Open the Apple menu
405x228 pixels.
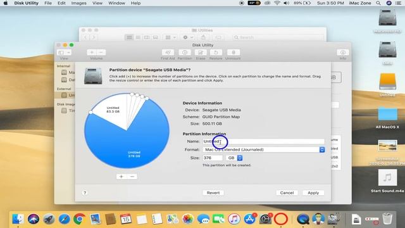coord(6,3)
